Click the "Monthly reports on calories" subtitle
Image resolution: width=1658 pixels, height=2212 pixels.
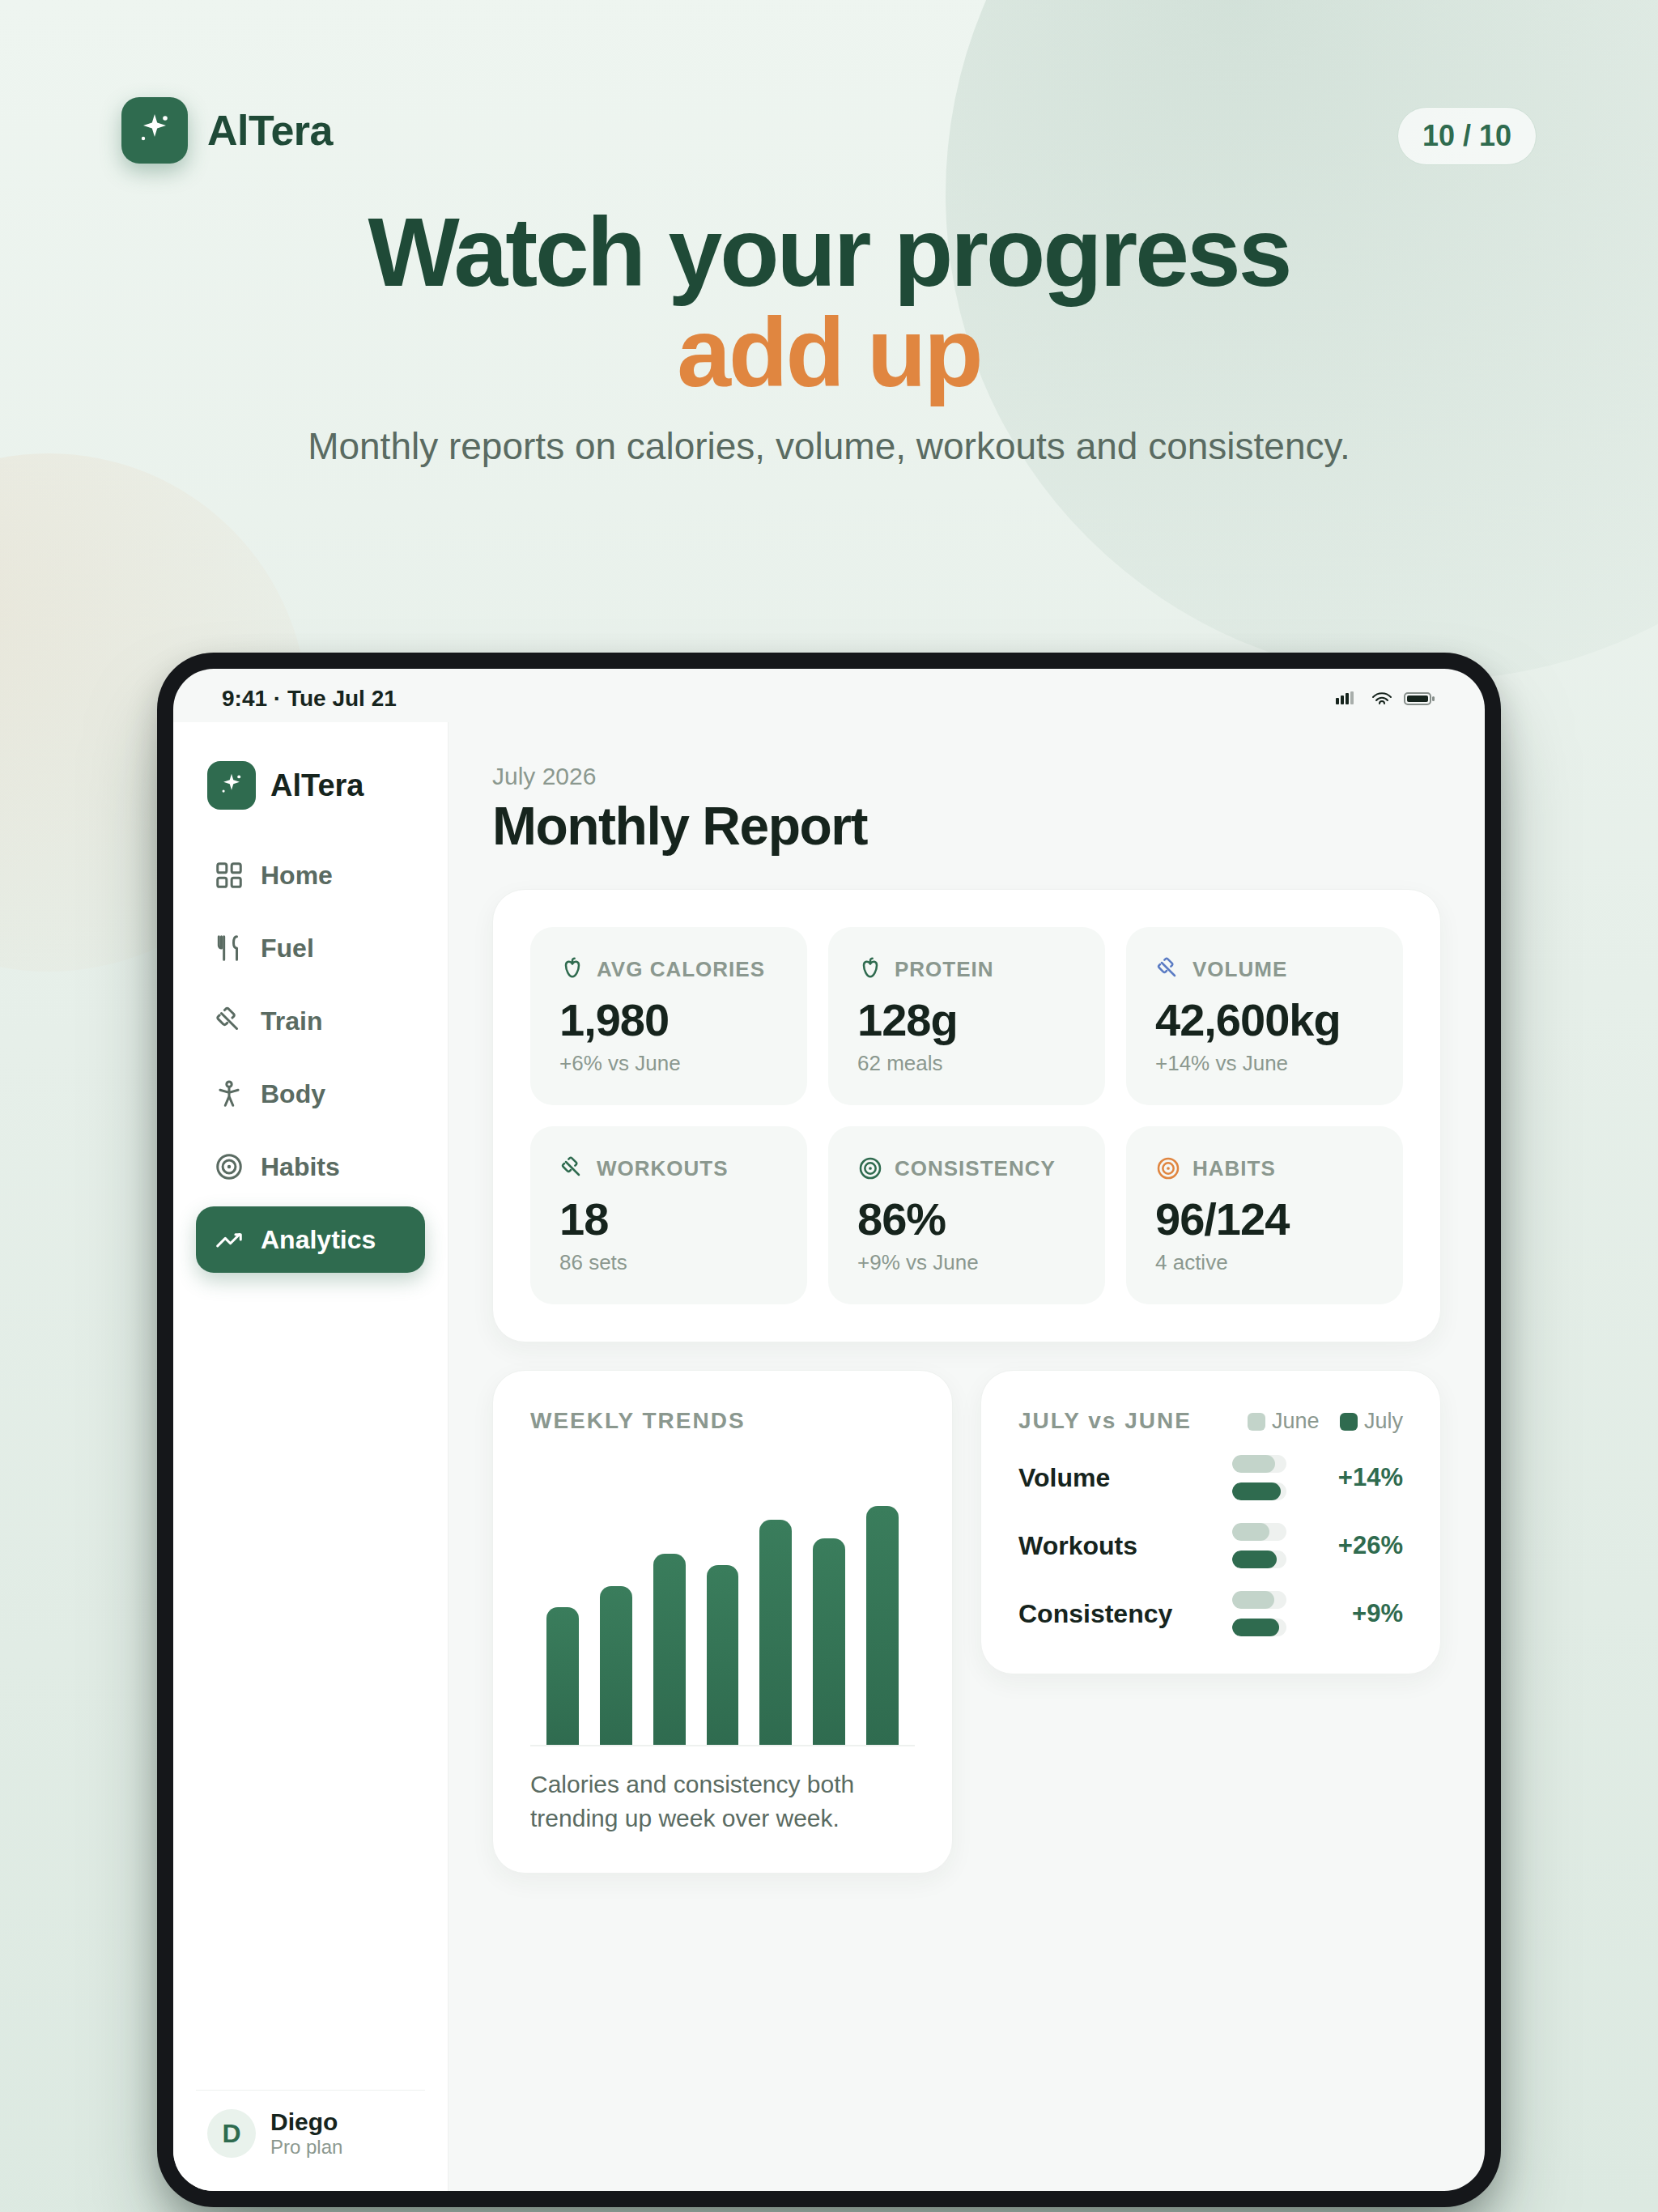click(829, 447)
